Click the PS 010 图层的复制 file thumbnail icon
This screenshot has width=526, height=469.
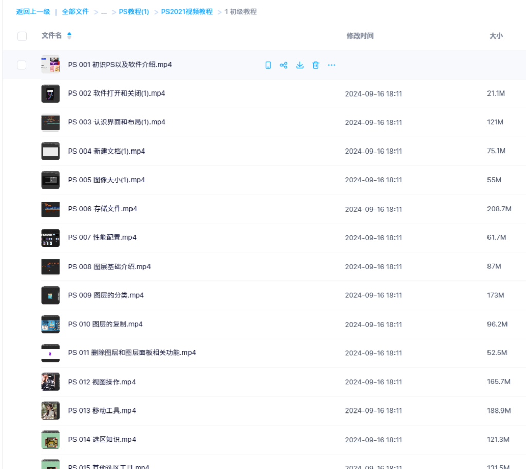pyautogui.click(x=50, y=324)
